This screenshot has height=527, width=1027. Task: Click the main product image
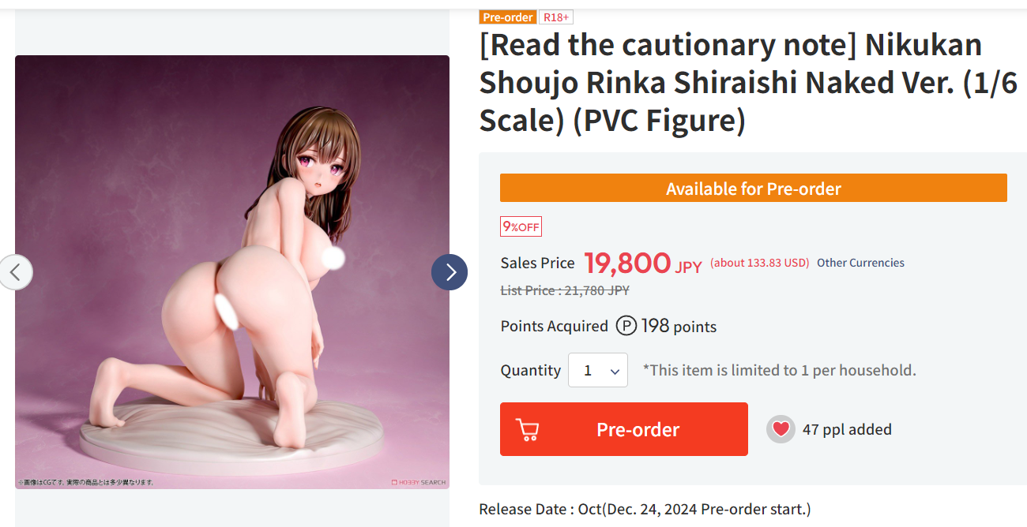[x=231, y=272]
